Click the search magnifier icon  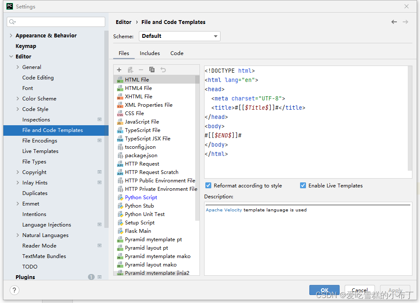[x=12, y=22]
